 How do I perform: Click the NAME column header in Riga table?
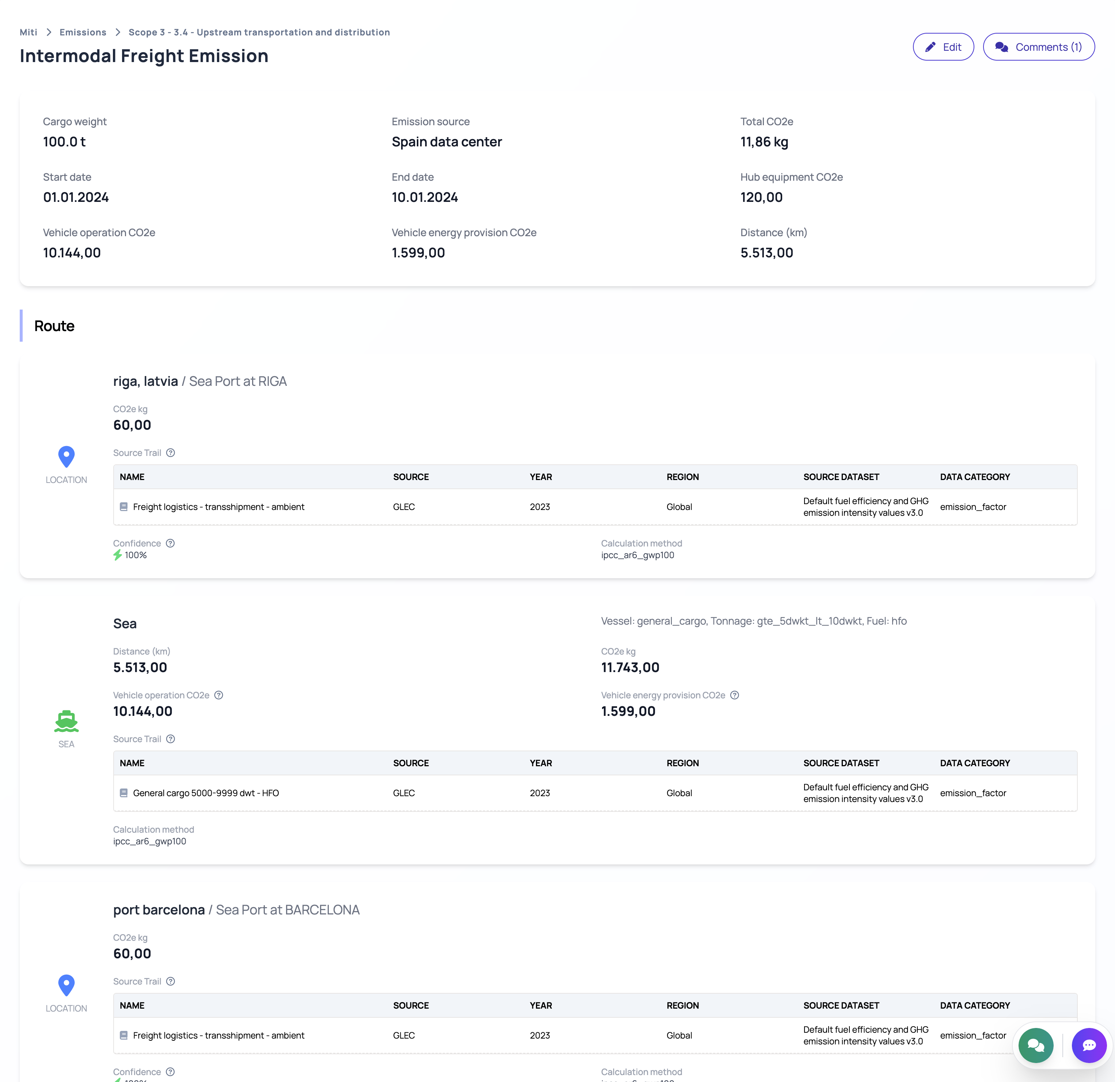coord(132,477)
